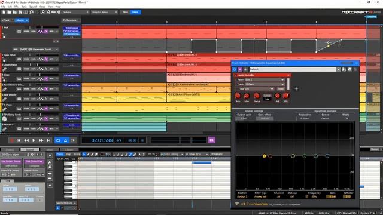Click the +Track button
Viewport: 383px width, 215px height.
[x=5, y=20]
